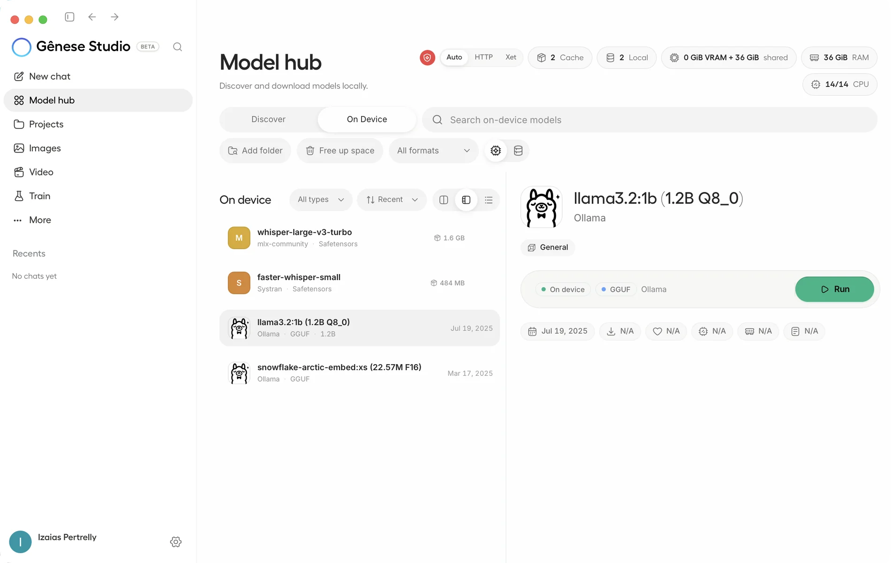Click the 14/14 CPU indicator
This screenshot has width=891, height=563.
tap(840, 84)
